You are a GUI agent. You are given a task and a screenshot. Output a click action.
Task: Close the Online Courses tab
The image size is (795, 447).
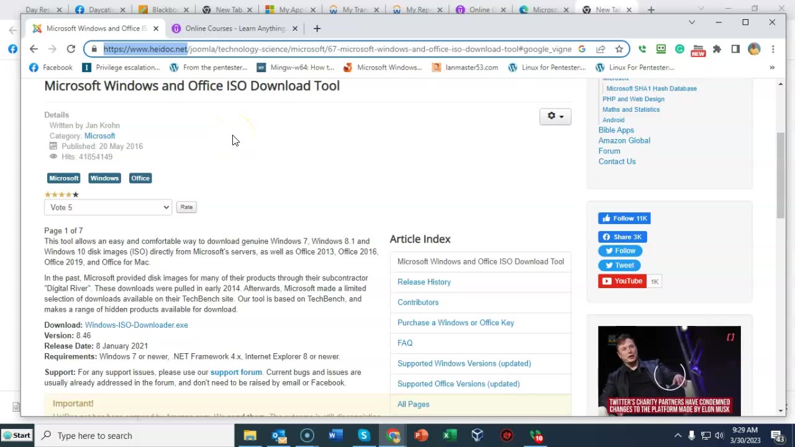click(x=295, y=29)
